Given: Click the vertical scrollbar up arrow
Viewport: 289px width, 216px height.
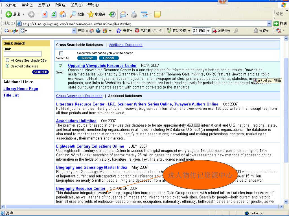Looking at the screenshot, I should [x=286, y=38].
